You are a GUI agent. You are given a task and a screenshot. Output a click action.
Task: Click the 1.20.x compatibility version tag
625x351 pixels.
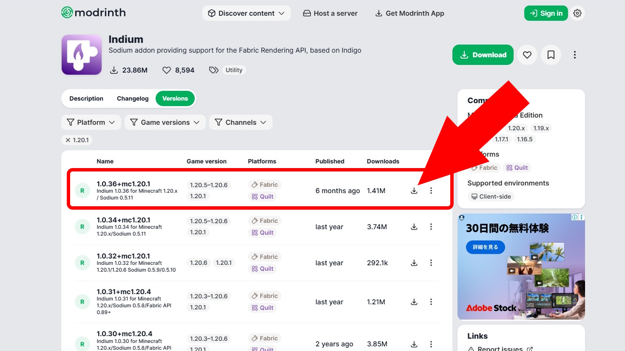tap(517, 128)
